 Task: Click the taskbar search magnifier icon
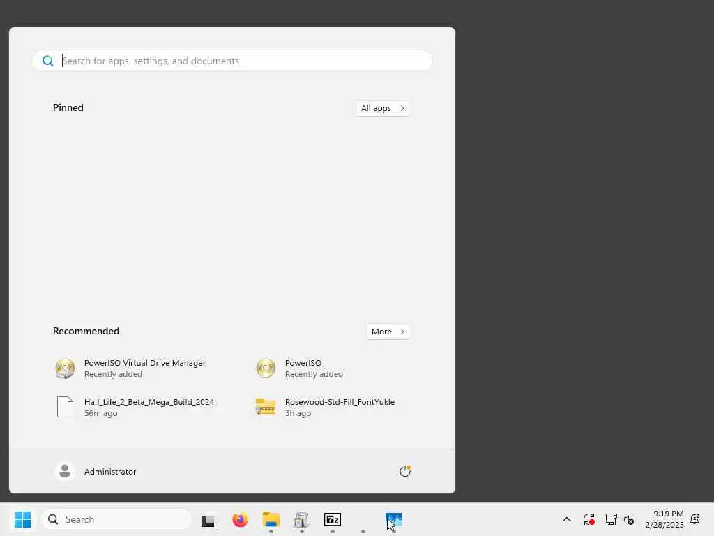click(x=53, y=519)
